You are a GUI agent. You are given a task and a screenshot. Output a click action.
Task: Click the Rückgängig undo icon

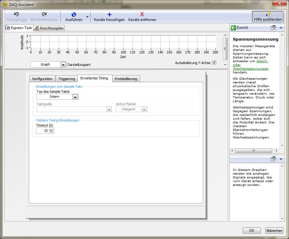[x=17, y=14]
